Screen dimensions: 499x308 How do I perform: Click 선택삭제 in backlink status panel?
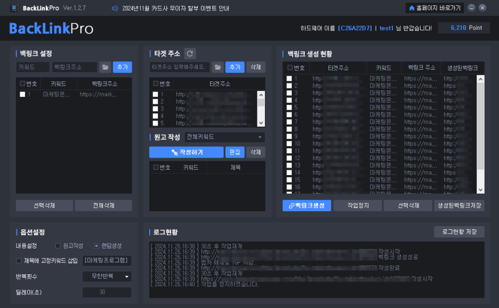[408, 205]
